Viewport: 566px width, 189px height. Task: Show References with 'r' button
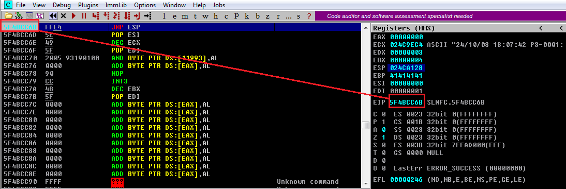[278, 16]
